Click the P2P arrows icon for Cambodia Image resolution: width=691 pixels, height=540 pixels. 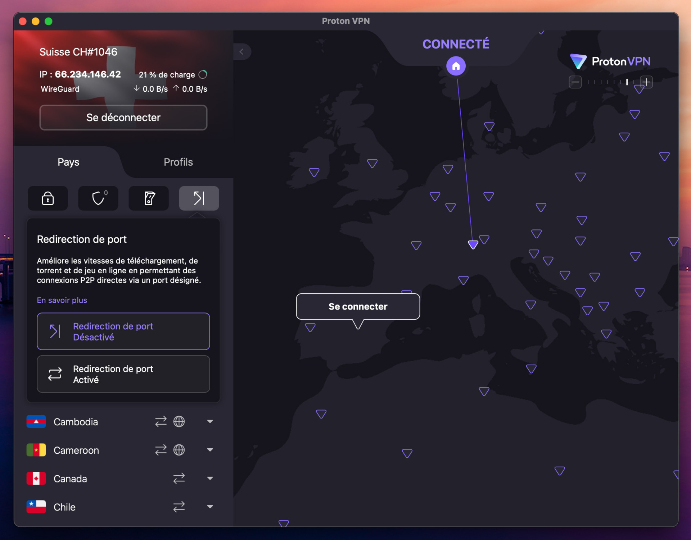click(161, 421)
